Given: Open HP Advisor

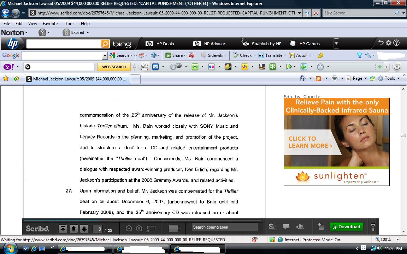Looking at the screenshot, I should click(209, 44).
